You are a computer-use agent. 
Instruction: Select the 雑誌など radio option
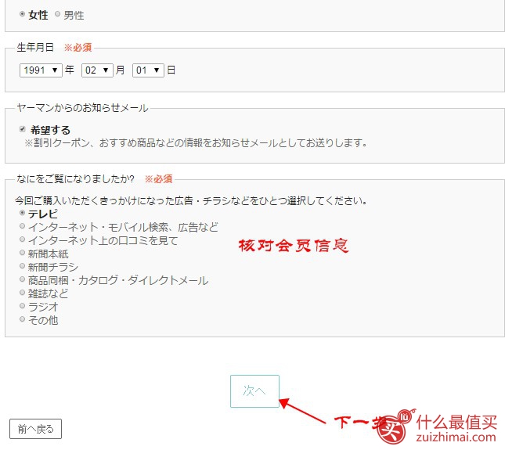tap(22, 293)
